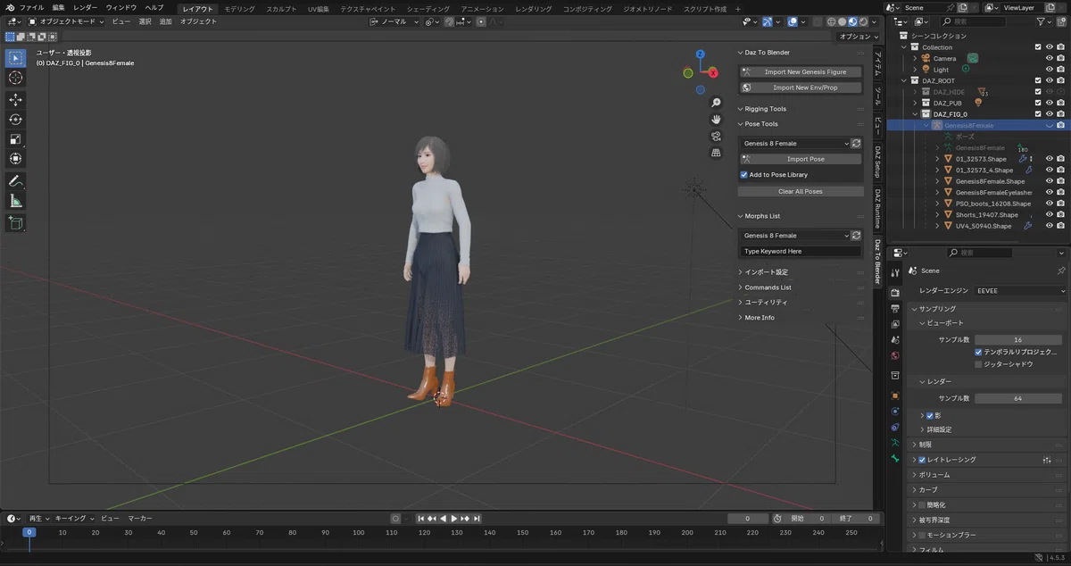The height and width of the screenshot is (566, 1071).
Task: Refresh the Morphs List figure list
Action: 857,236
